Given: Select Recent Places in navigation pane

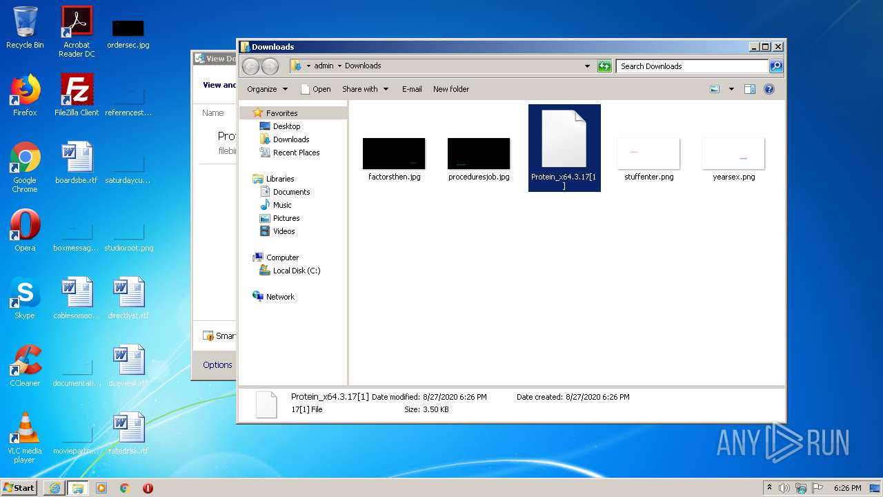Looking at the screenshot, I should click(296, 153).
